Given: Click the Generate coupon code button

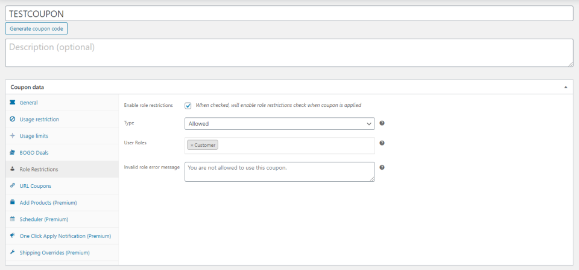Looking at the screenshot, I should click(x=36, y=28).
